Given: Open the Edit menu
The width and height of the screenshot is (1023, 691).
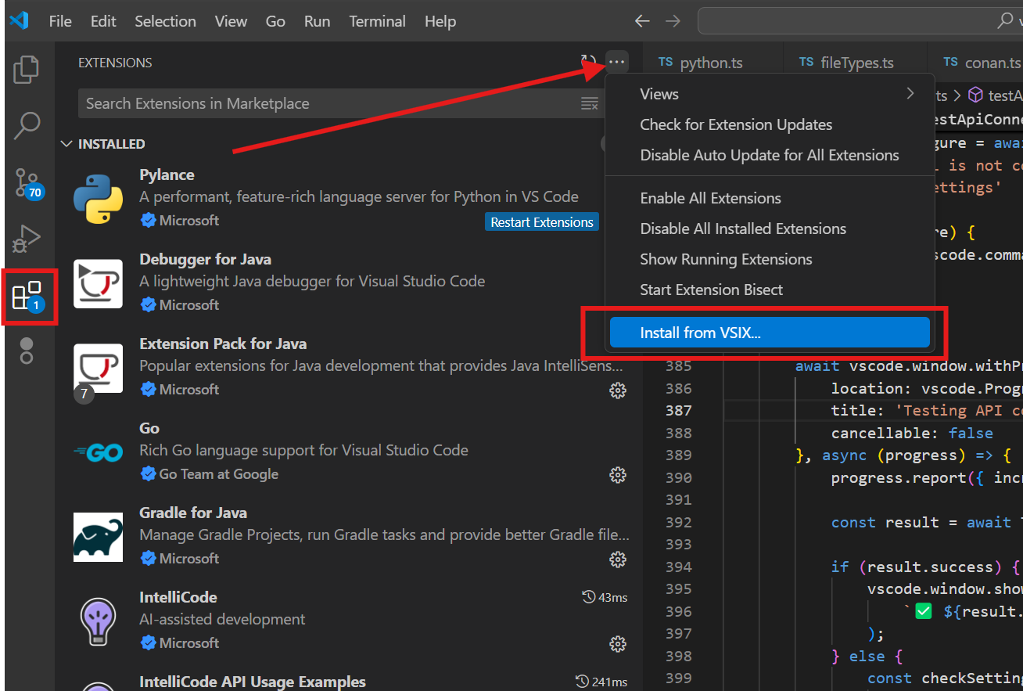Looking at the screenshot, I should click(103, 21).
